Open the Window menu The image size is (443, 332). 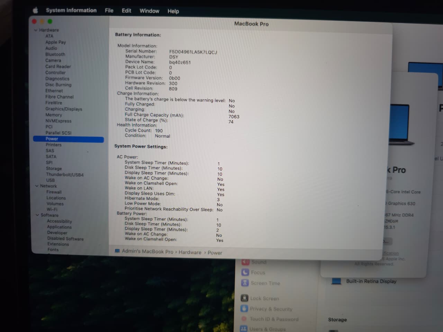[x=149, y=11]
